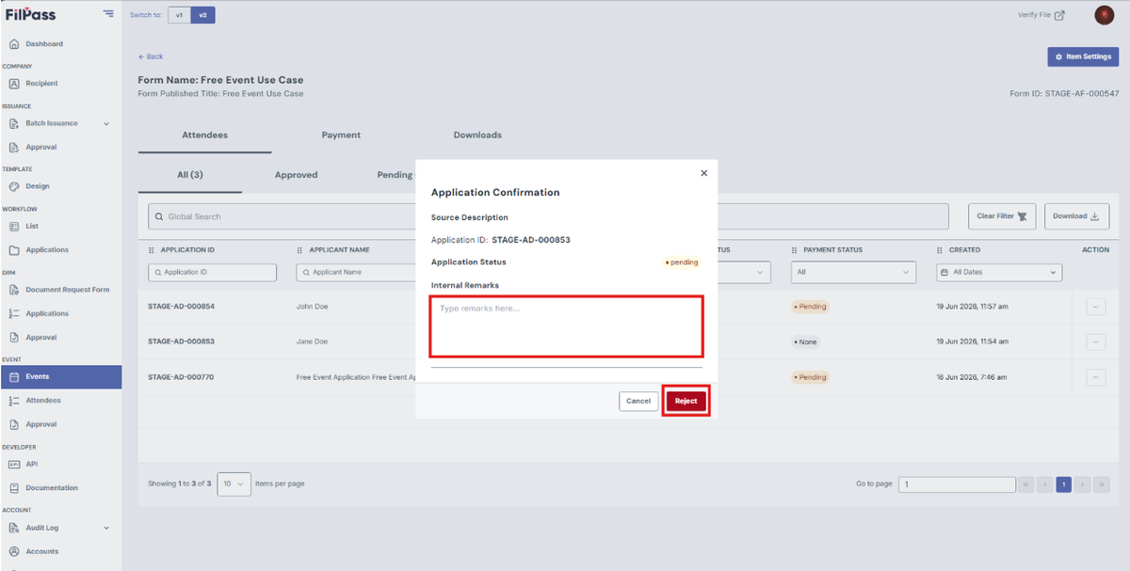Screen dimensions: 1130x571
Task: Cancel the Application Confirmation dialog
Action: pos(638,401)
